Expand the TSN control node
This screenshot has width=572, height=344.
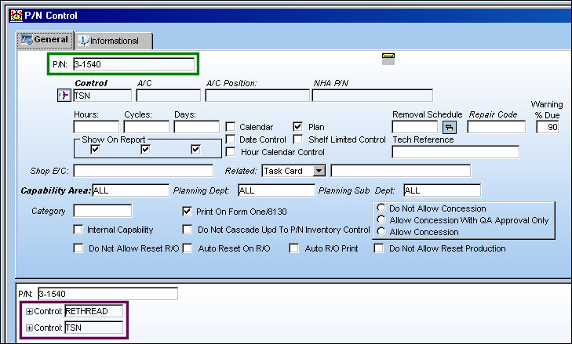29,328
